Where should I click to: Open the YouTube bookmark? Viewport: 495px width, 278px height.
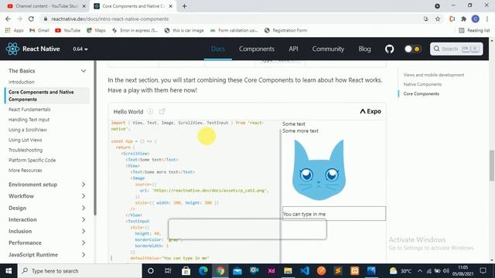67,30
